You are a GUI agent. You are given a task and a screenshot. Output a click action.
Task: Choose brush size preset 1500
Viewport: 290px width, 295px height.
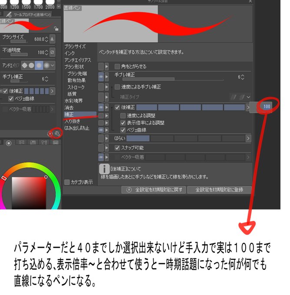tap(26, 5)
